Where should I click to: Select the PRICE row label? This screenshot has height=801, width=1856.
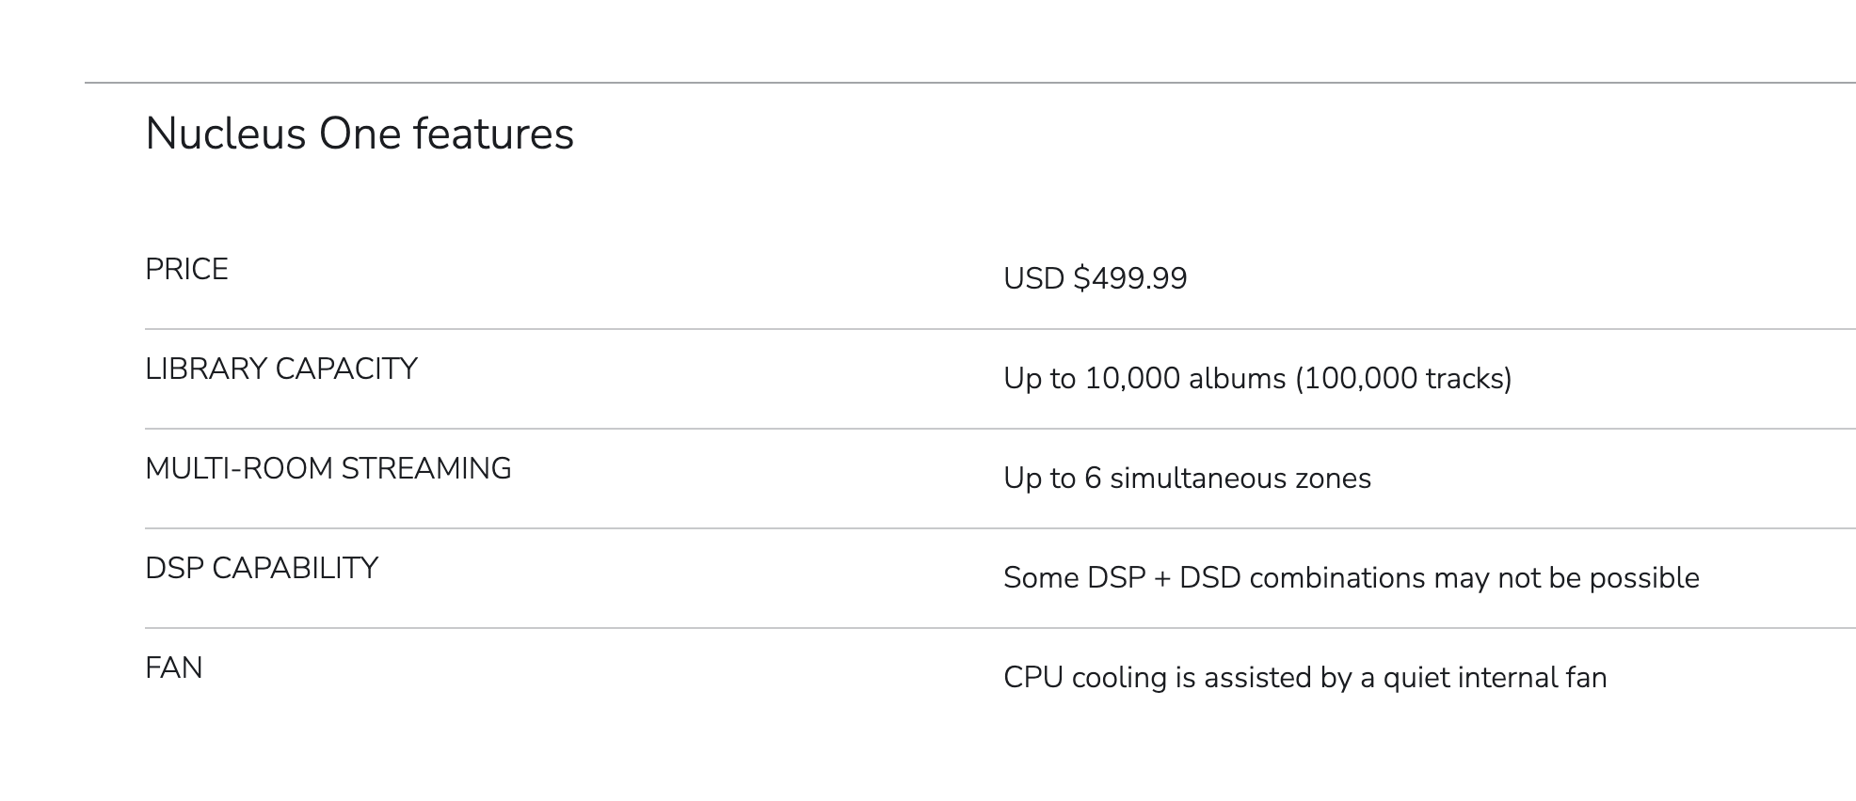point(186,270)
